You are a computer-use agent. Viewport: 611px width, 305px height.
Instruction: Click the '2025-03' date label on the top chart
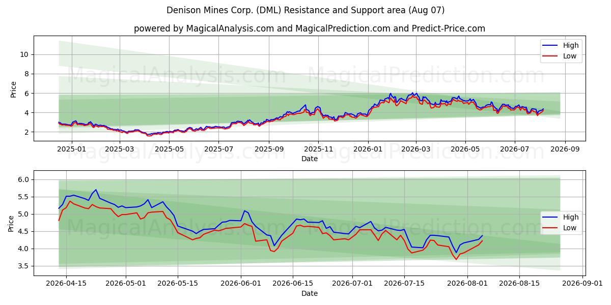[x=119, y=149]
